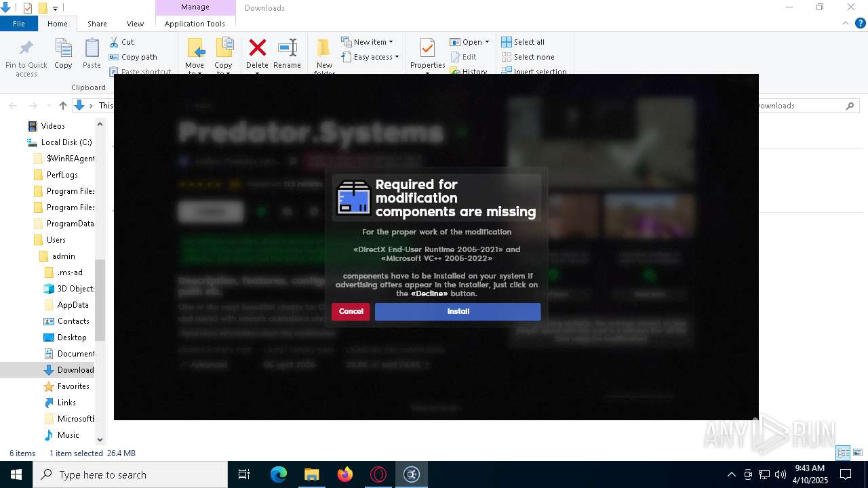Screen dimensions: 868x488
Task: Open the Open dropdown in ribbon
Action: [469, 42]
